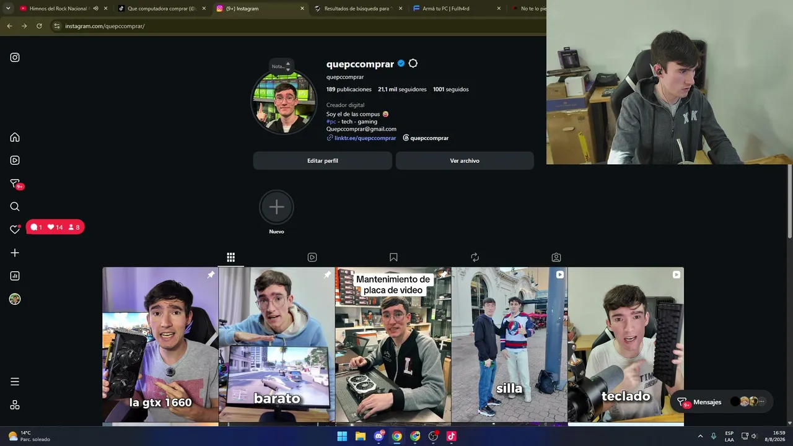
Task: Switch to the Reels tab on the profile
Action: (x=312, y=257)
